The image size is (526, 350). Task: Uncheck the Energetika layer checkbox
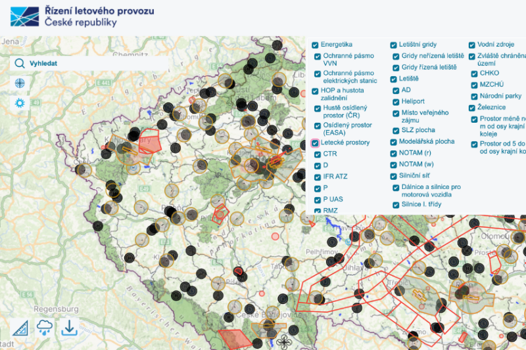(x=315, y=45)
